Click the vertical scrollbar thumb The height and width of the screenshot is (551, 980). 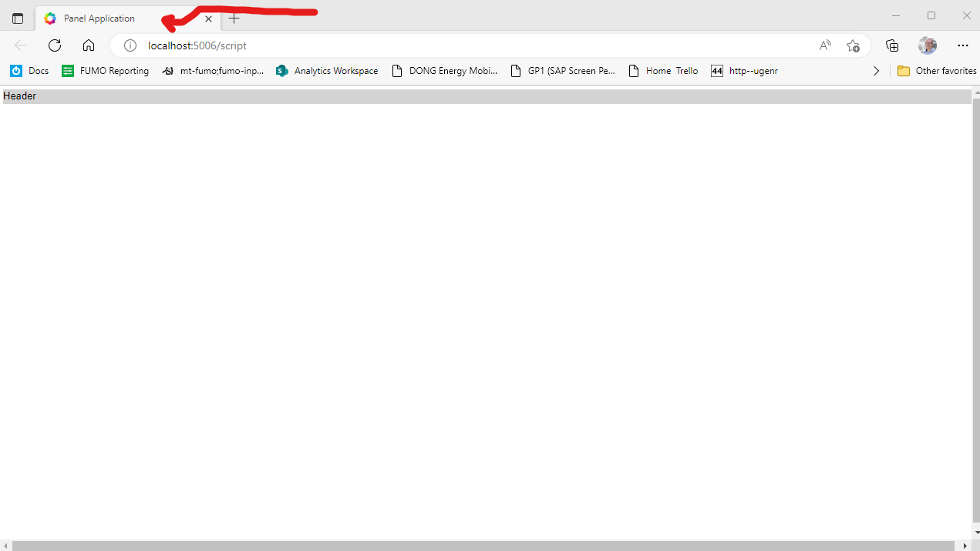975,311
